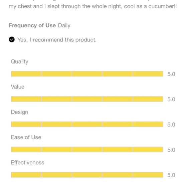Click the review text about sleeping cool
The height and width of the screenshot is (187, 187).
(93, 6)
